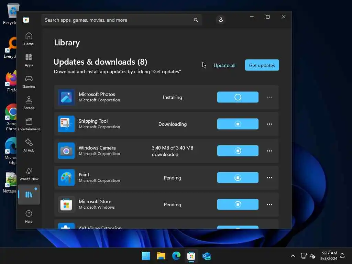Open more options for Microsoft Store row

coord(269,205)
